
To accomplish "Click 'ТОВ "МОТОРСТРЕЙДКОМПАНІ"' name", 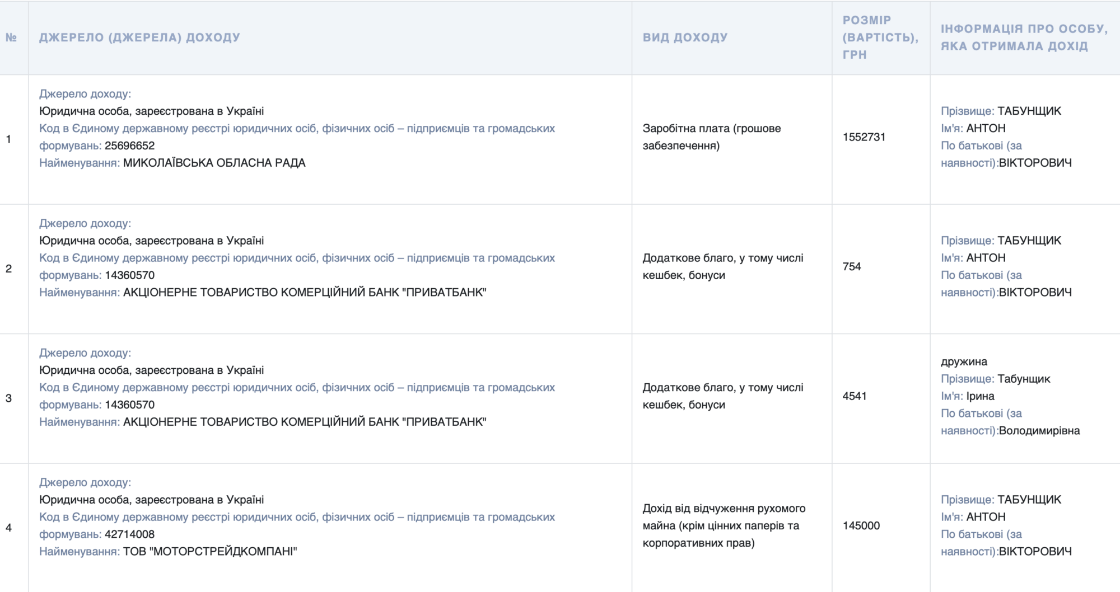I will tap(210, 551).
